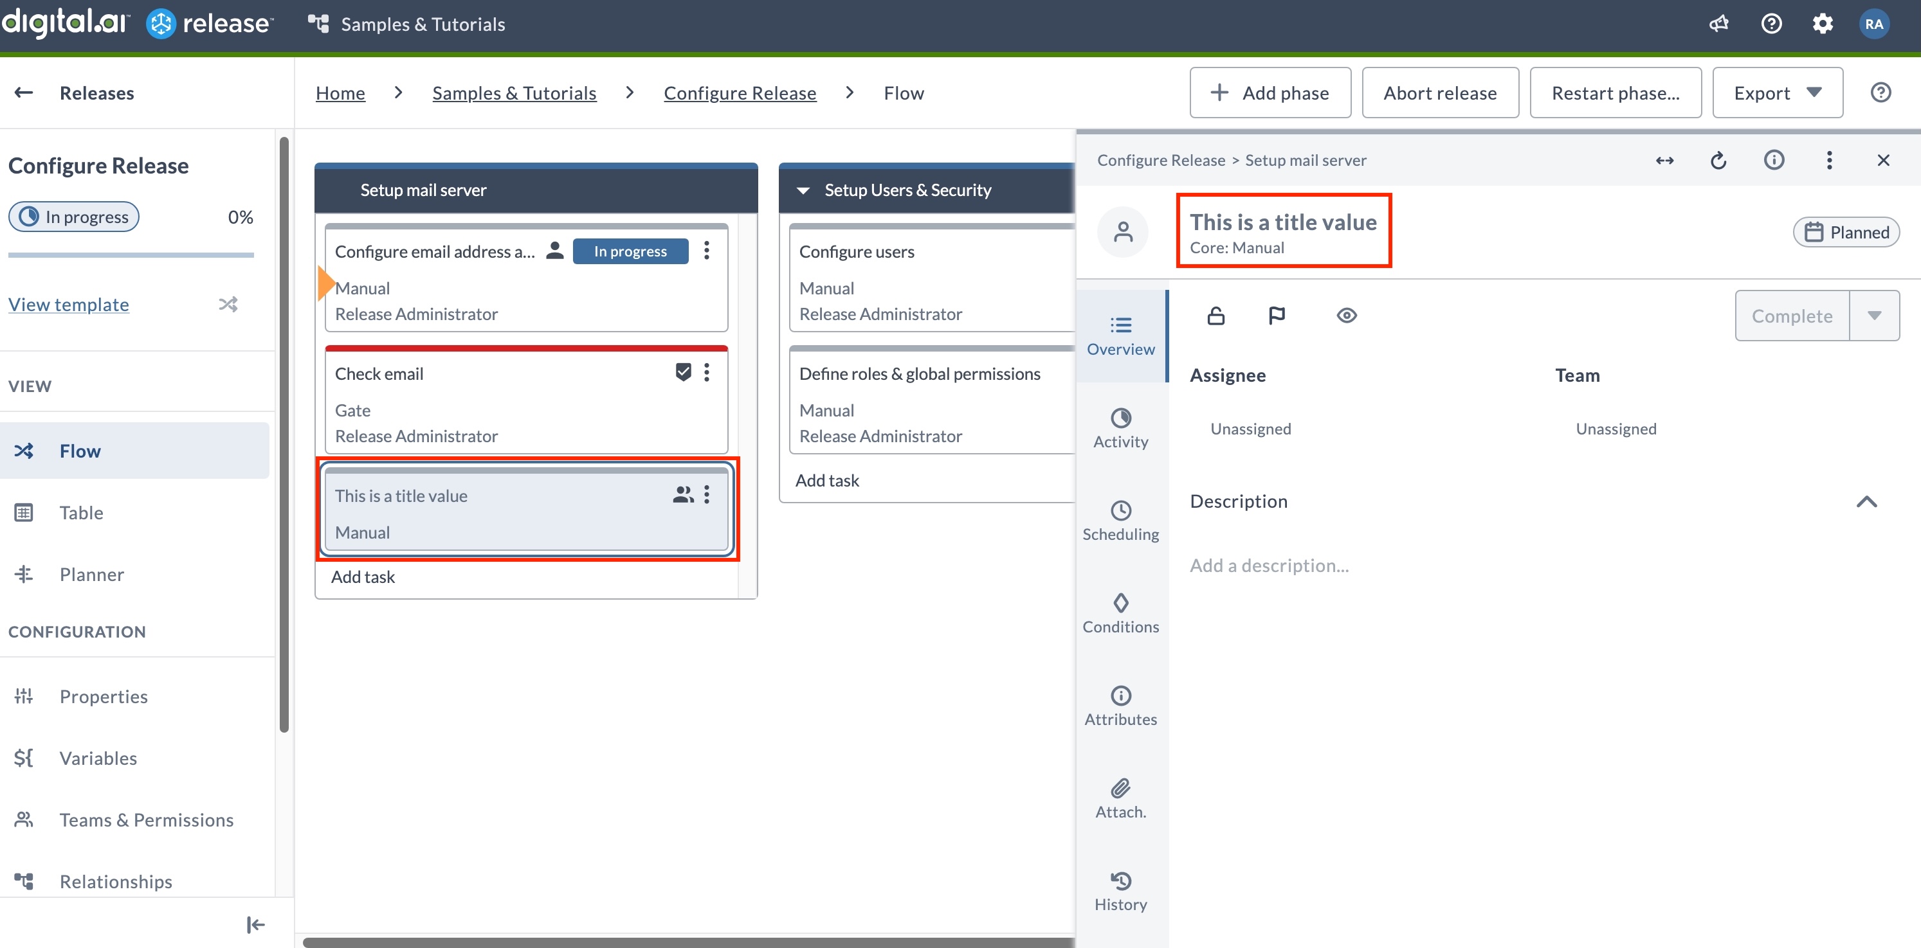Open the Scheduling tab
This screenshot has height=948, width=1921.
coord(1121,521)
